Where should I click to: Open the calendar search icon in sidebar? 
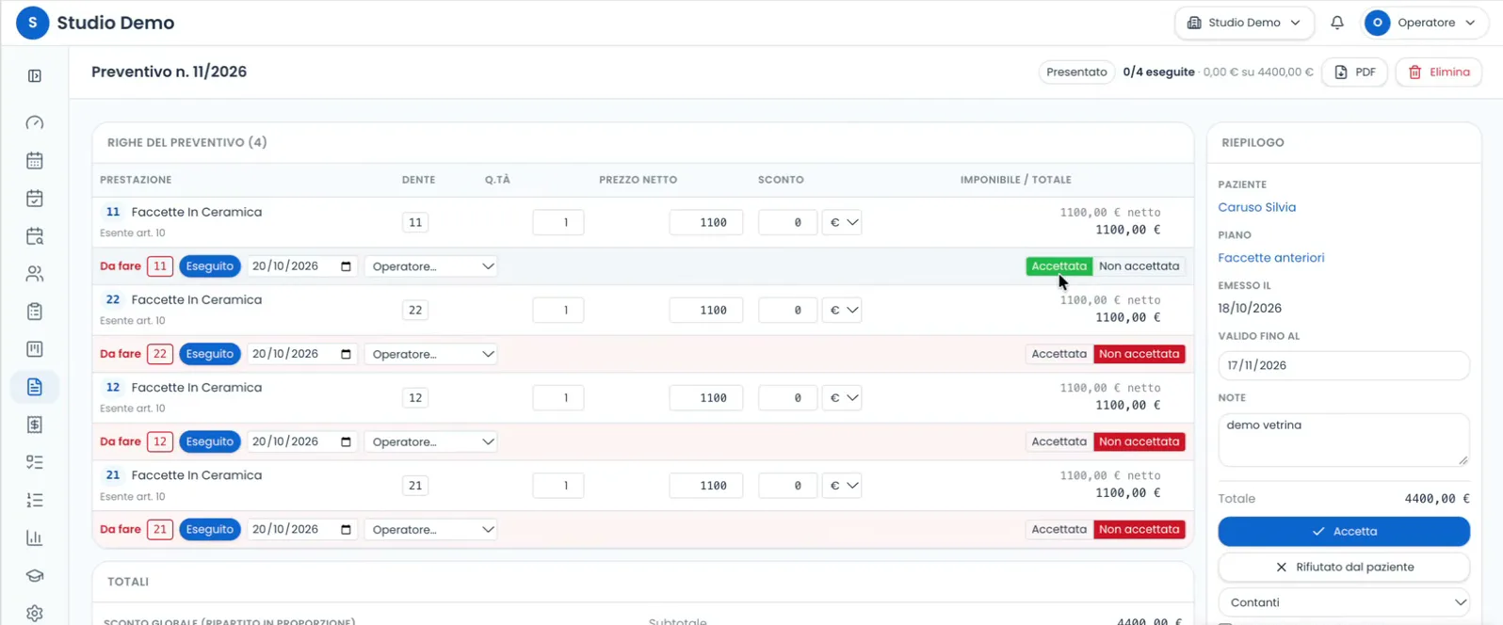(35, 236)
